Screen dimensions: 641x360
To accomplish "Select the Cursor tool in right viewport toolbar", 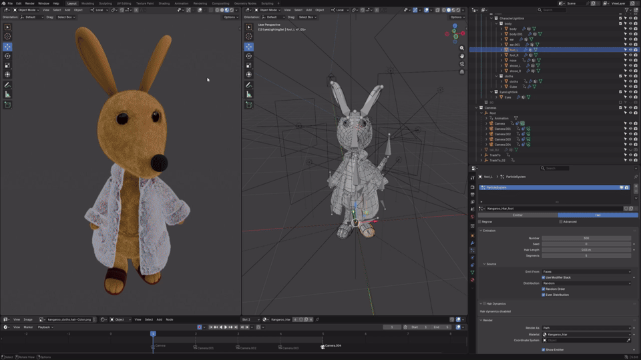I will [x=248, y=36].
